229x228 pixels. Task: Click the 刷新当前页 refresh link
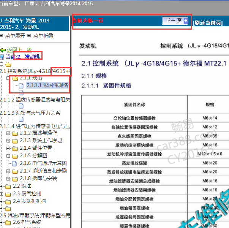[208, 23]
